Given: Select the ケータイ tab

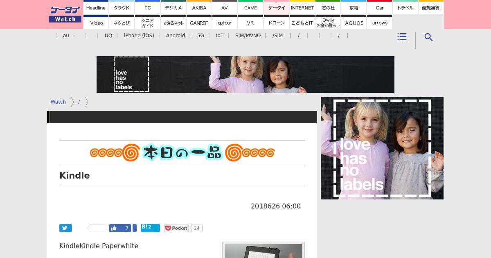Looking at the screenshot, I should [x=276, y=7].
